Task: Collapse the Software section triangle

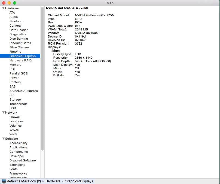Action: point(3,139)
